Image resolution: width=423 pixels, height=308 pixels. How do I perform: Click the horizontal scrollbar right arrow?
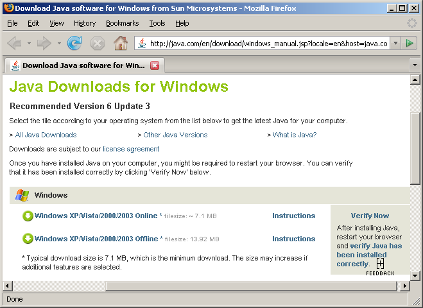(404, 286)
